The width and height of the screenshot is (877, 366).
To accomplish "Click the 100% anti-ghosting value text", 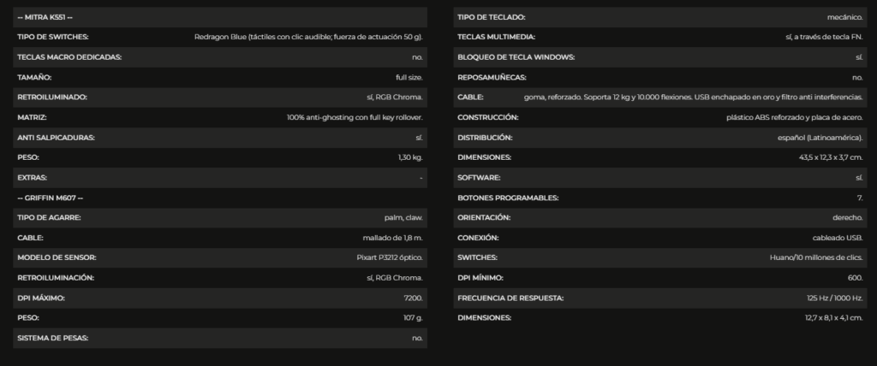I will tap(355, 117).
